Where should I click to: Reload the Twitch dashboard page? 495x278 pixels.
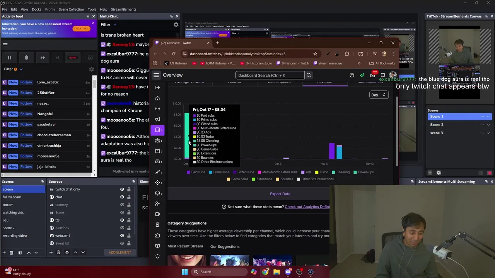174,54
